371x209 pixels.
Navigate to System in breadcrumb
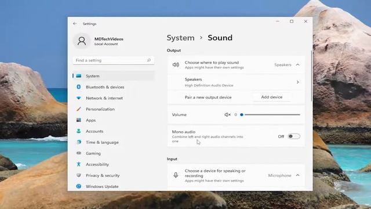[x=180, y=38]
